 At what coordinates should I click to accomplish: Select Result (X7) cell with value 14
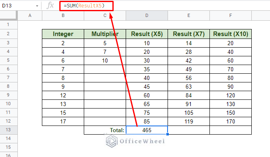(x=189, y=43)
